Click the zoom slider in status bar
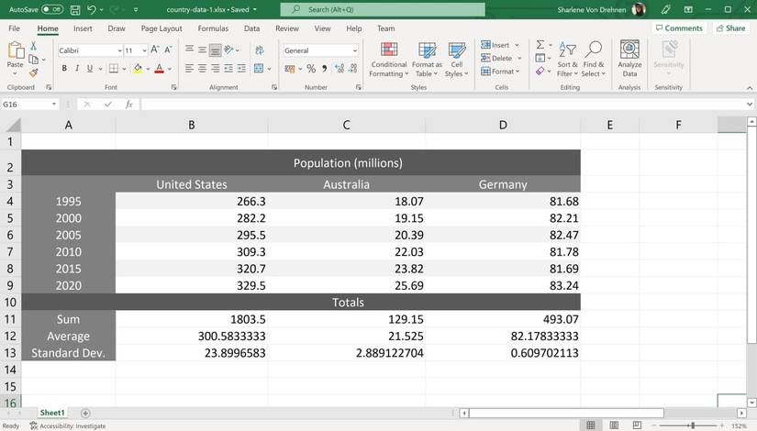Viewport: 757px width, 431px height. tap(692, 425)
